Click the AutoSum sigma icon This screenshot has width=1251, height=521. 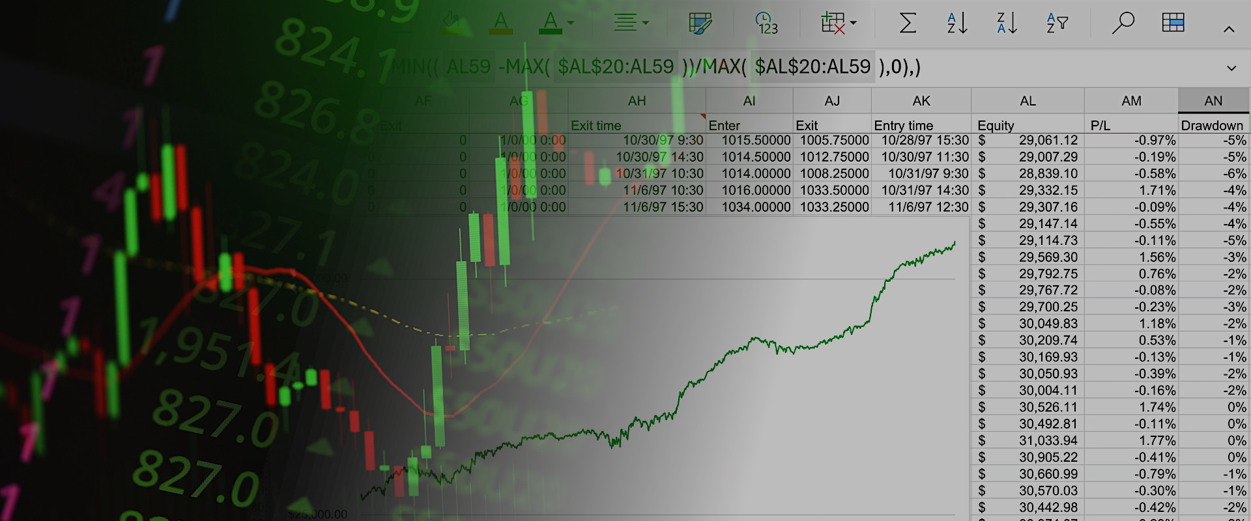[x=908, y=23]
